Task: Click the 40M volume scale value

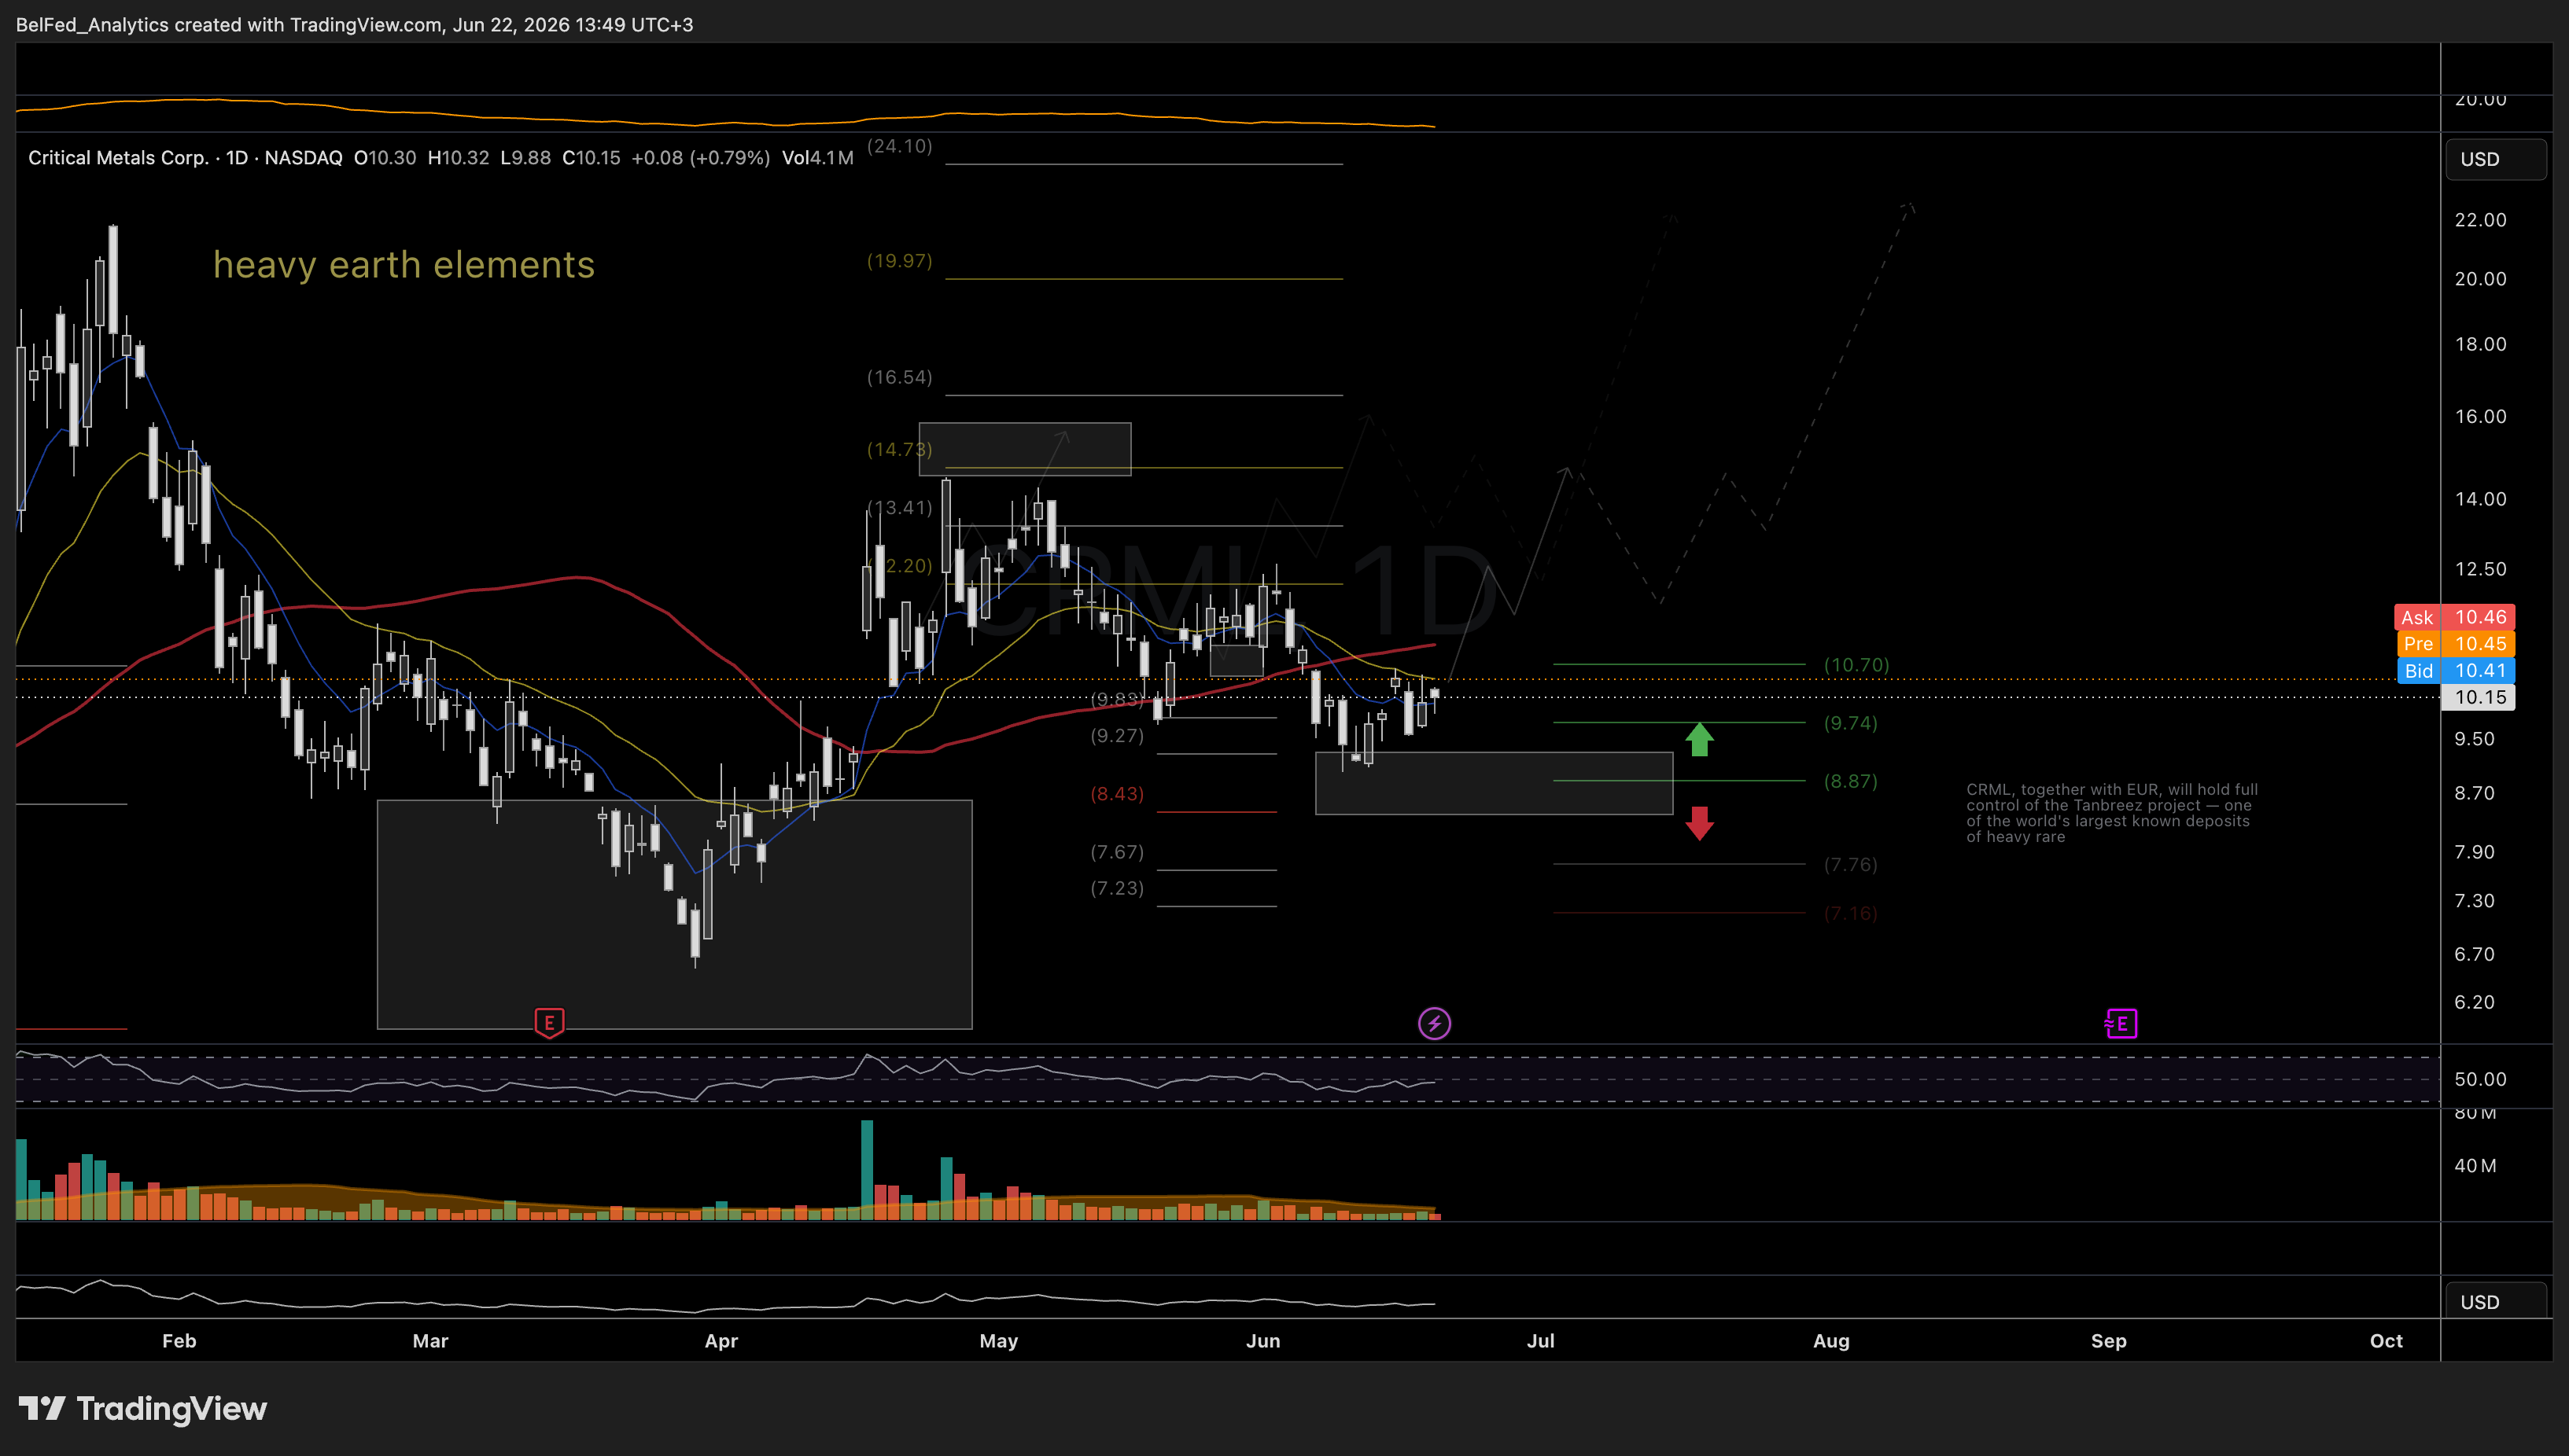Action: [x=2475, y=1166]
